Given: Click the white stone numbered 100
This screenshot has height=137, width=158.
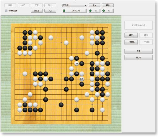Looking at the screenshot, I should [x=82, y=79].
